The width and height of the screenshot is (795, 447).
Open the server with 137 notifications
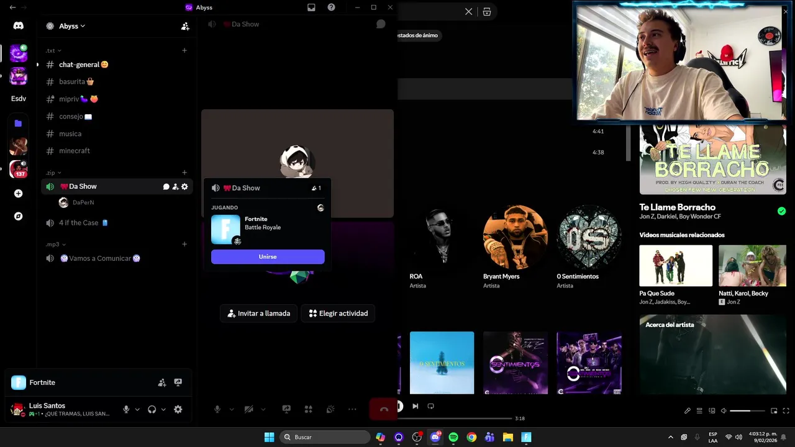[18, 169]
